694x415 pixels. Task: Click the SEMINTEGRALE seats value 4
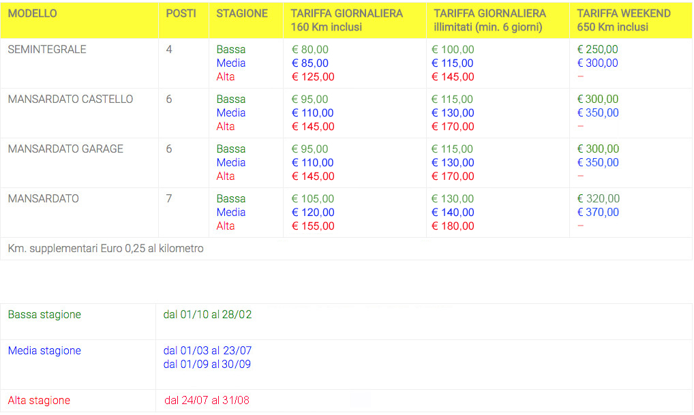169,50
